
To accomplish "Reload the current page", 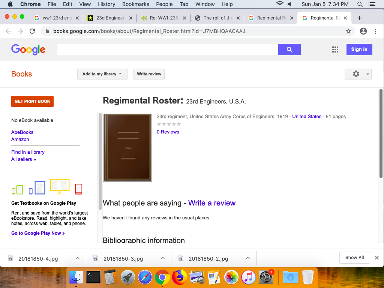I will [32, 31].
